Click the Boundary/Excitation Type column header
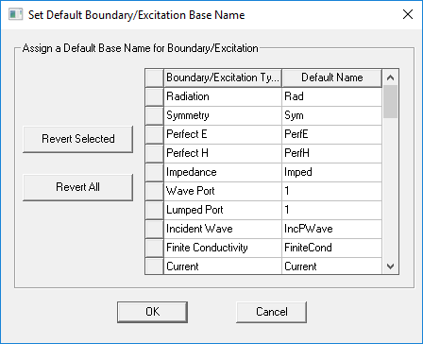This screenshot has width=423, height=344. (x=223, y=77)
